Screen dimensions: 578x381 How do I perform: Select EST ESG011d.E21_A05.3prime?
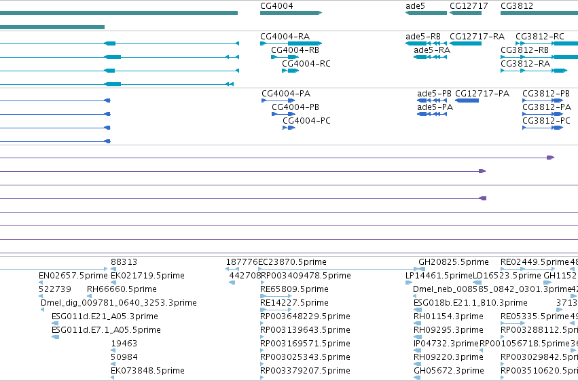point(55,323)
